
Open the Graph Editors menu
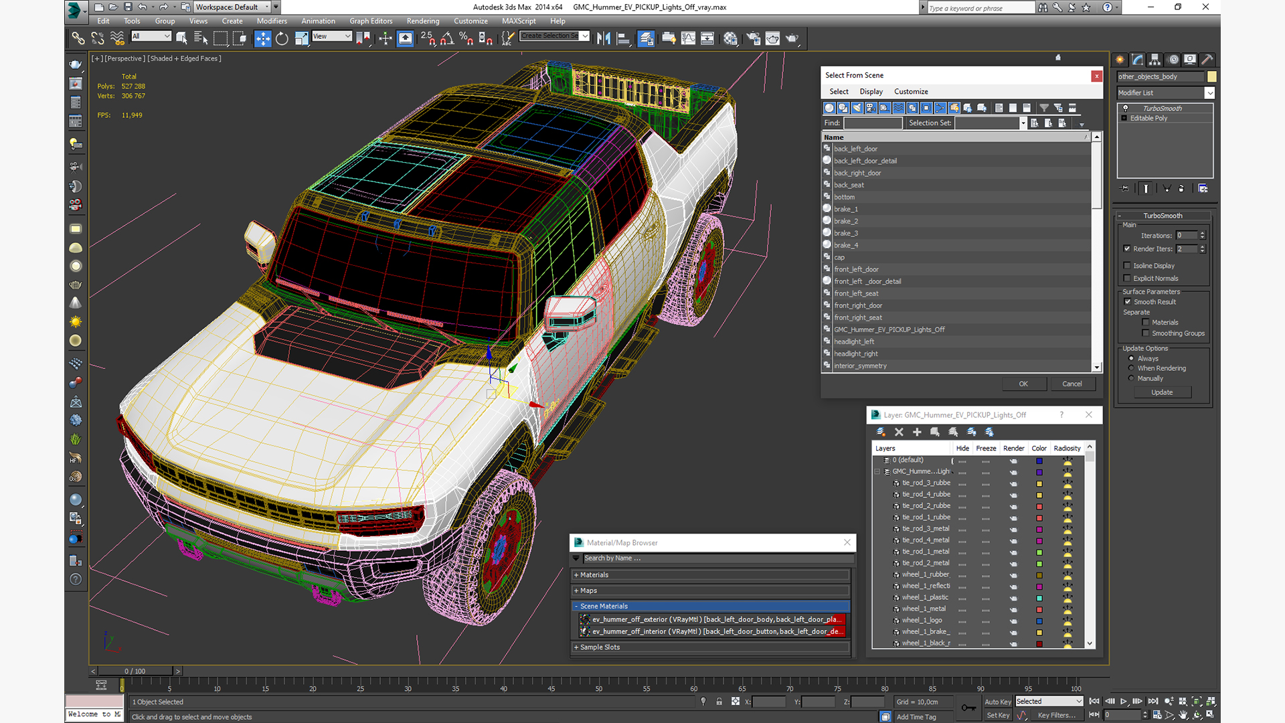tap(371, 21)
